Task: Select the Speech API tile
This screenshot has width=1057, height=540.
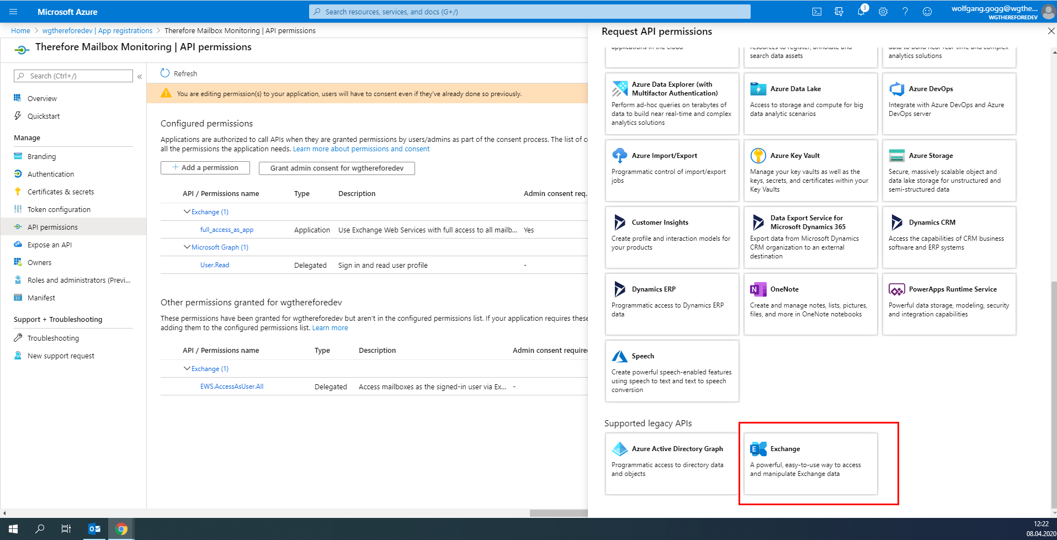Action: [672, 371]
